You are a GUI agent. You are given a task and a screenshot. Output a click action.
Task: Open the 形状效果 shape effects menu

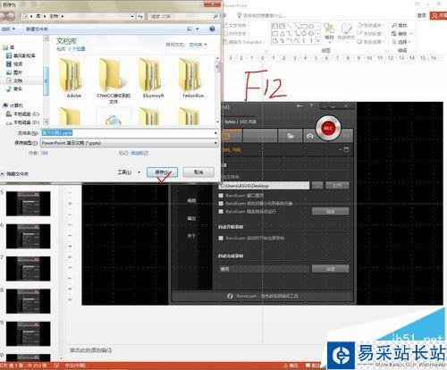pyautogui.click(x=370, y=42)
